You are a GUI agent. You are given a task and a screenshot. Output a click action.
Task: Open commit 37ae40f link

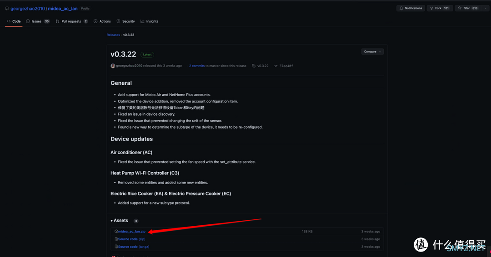click(286, 66)
